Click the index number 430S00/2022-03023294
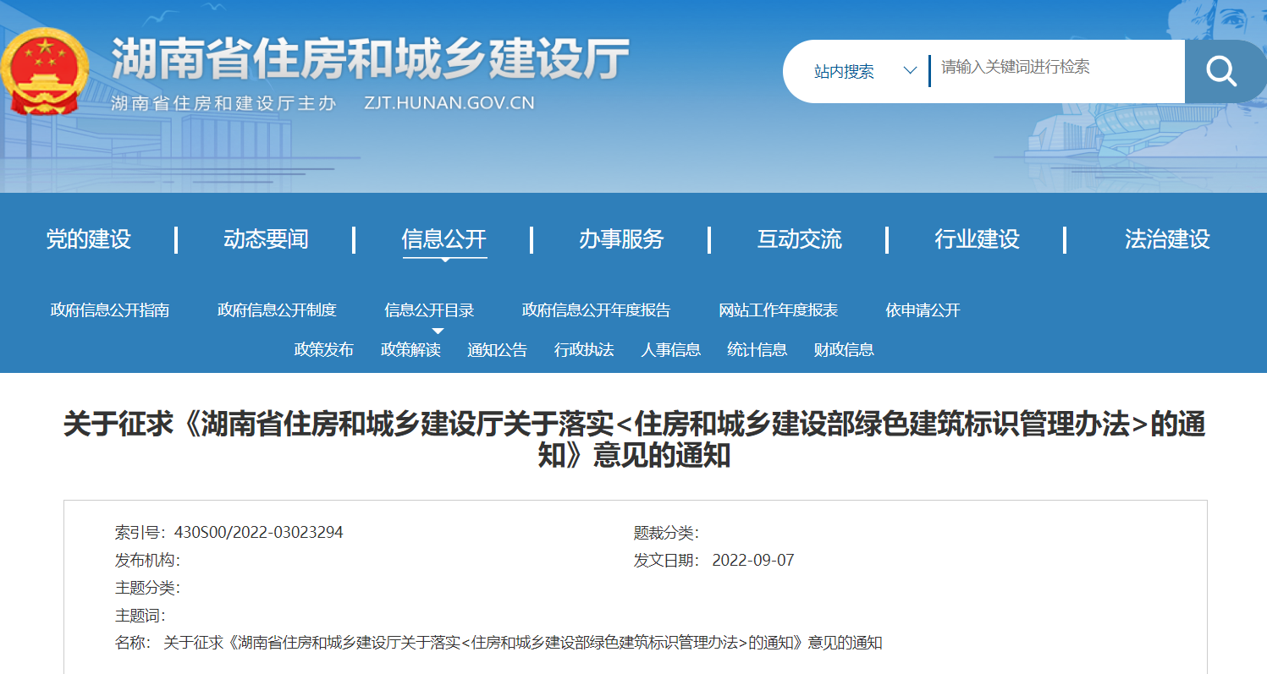This screenshot has width=1267, height=674. click(258, 533)
